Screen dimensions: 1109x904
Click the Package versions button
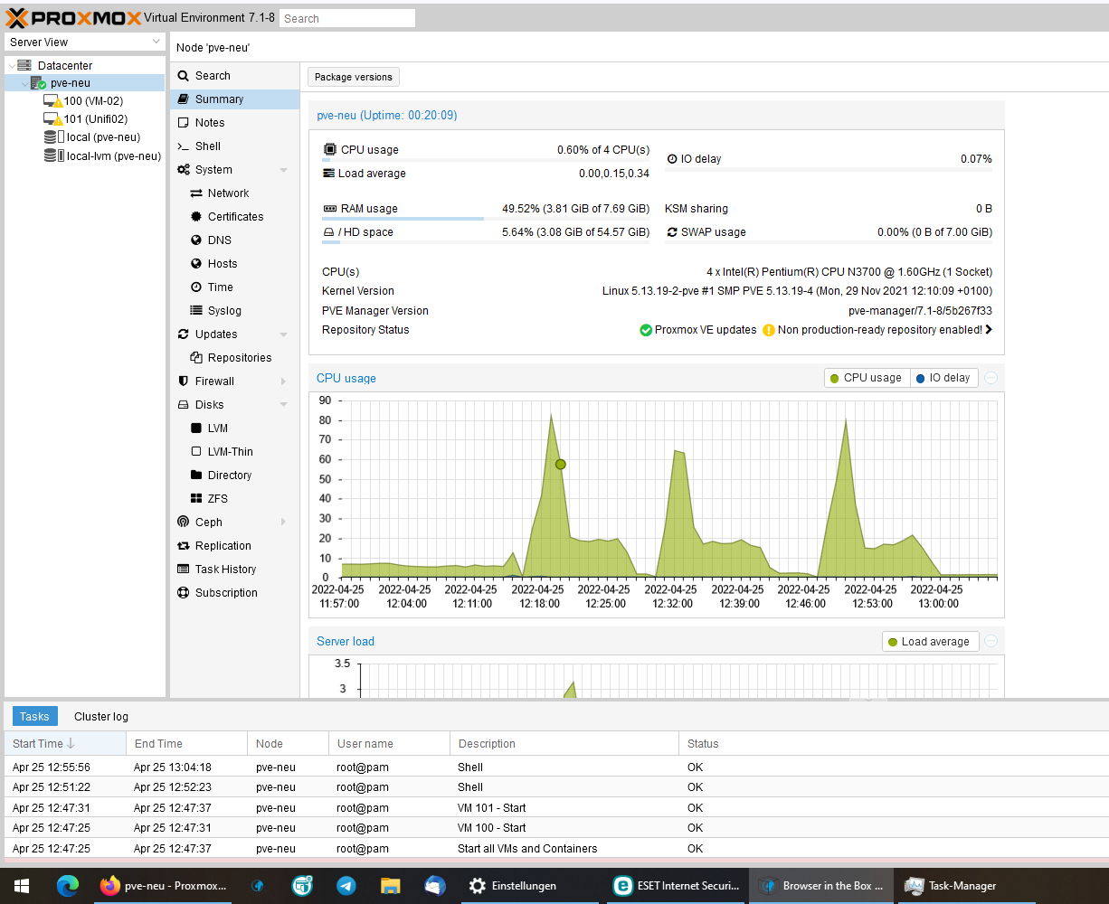tap(354, 77)
